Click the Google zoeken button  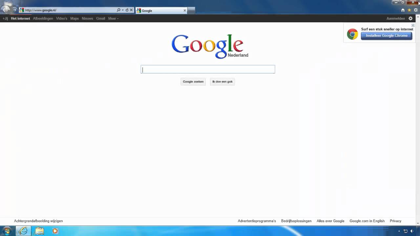tap(193, 82)
